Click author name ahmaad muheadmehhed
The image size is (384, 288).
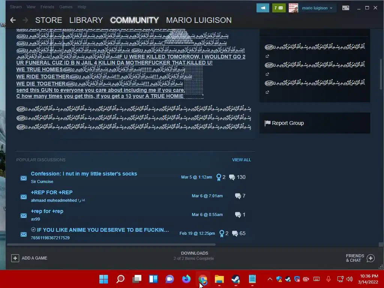click(x=58, y=200)
